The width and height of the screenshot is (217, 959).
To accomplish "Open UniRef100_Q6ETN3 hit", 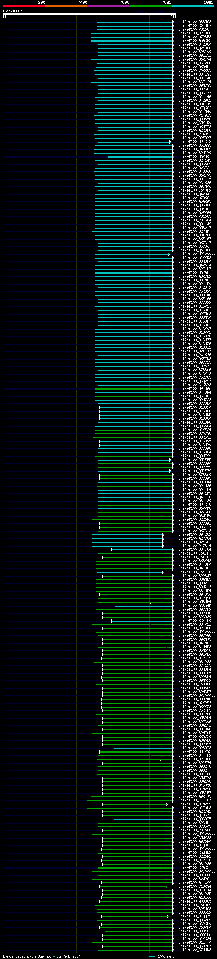I will [194, 359].
